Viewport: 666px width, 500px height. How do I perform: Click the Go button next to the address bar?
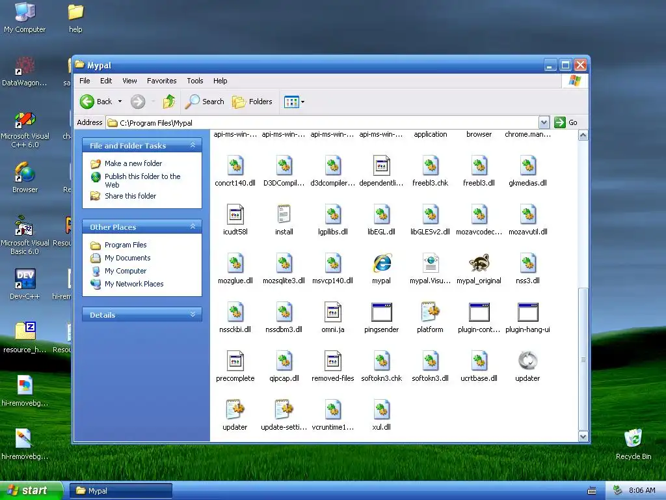coord(566,122)
